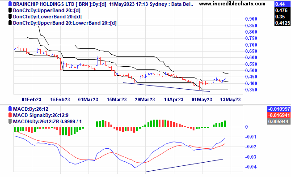291x177 pixels.
Task: Click the BRAINCHIP HOLDINGS LTD legend title
Action: [x=103, y=4]
